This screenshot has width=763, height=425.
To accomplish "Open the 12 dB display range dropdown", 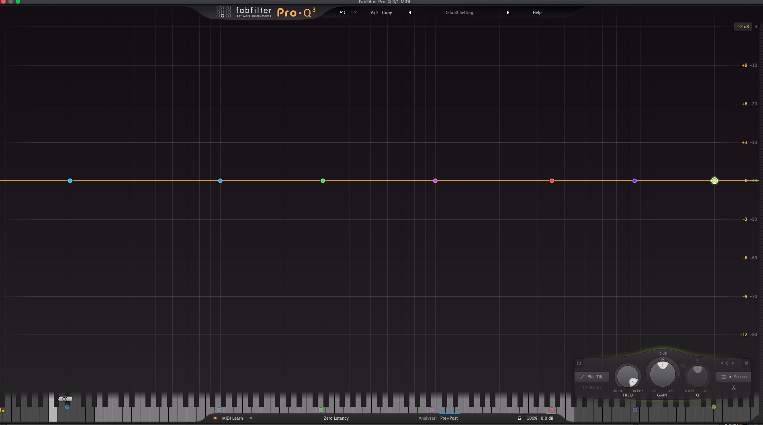I will click(x=743, y=27).
